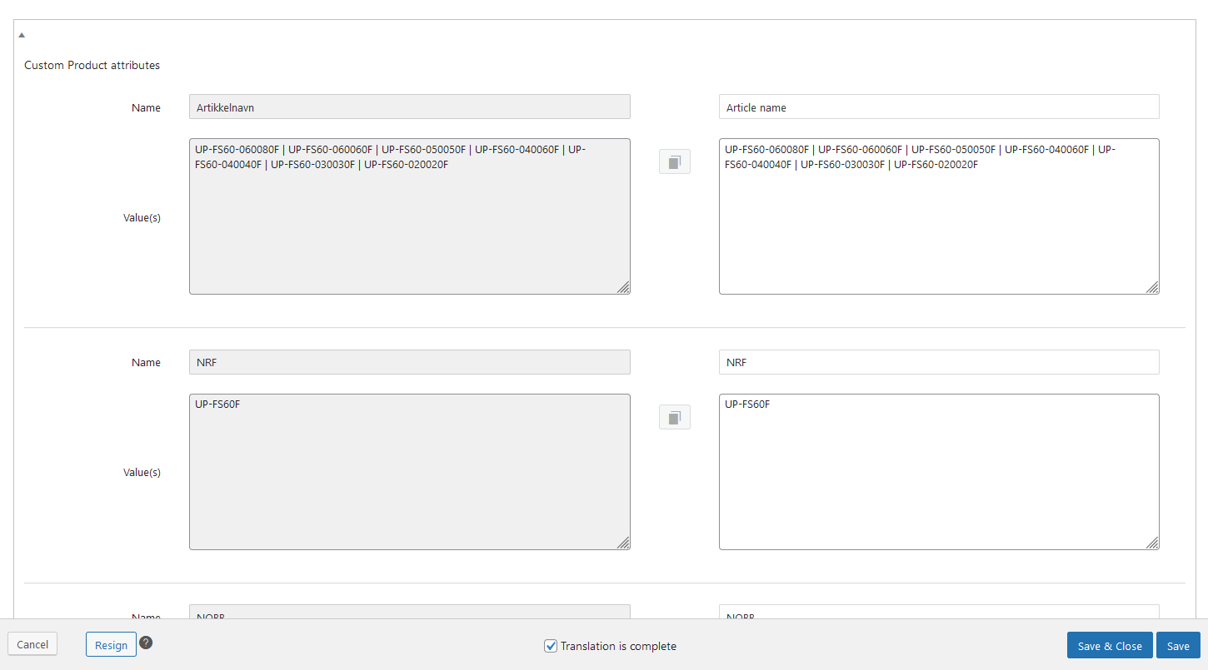
Task: Open help next to Resign button
Action: 146,643
